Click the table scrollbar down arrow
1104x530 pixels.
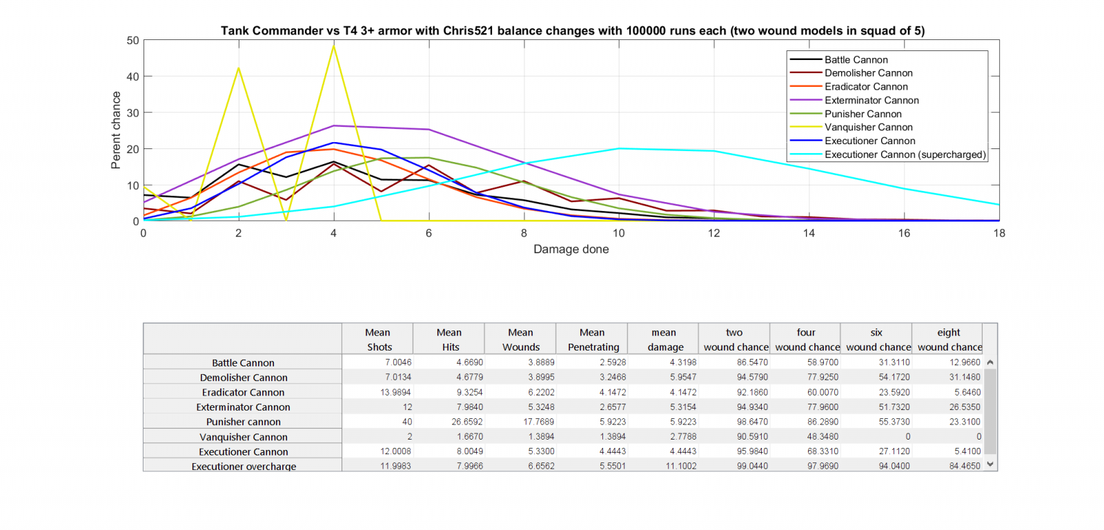pos(990,464)
